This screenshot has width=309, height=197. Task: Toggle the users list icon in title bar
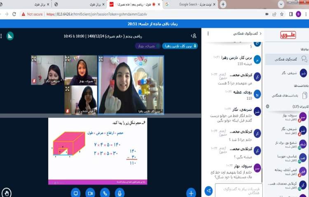pos(194,36)
